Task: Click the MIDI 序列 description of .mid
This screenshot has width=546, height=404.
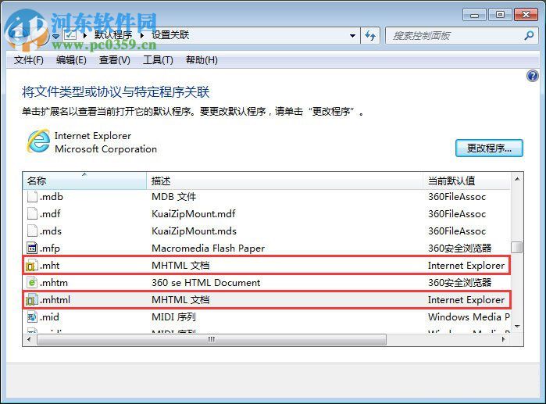Action: pos(173,317)
